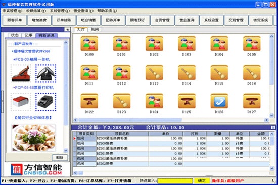Image resolution: width=278 pixels, height=185 pixels.
Task: Select occupied table D111
Action: click(x=89, y=72)
